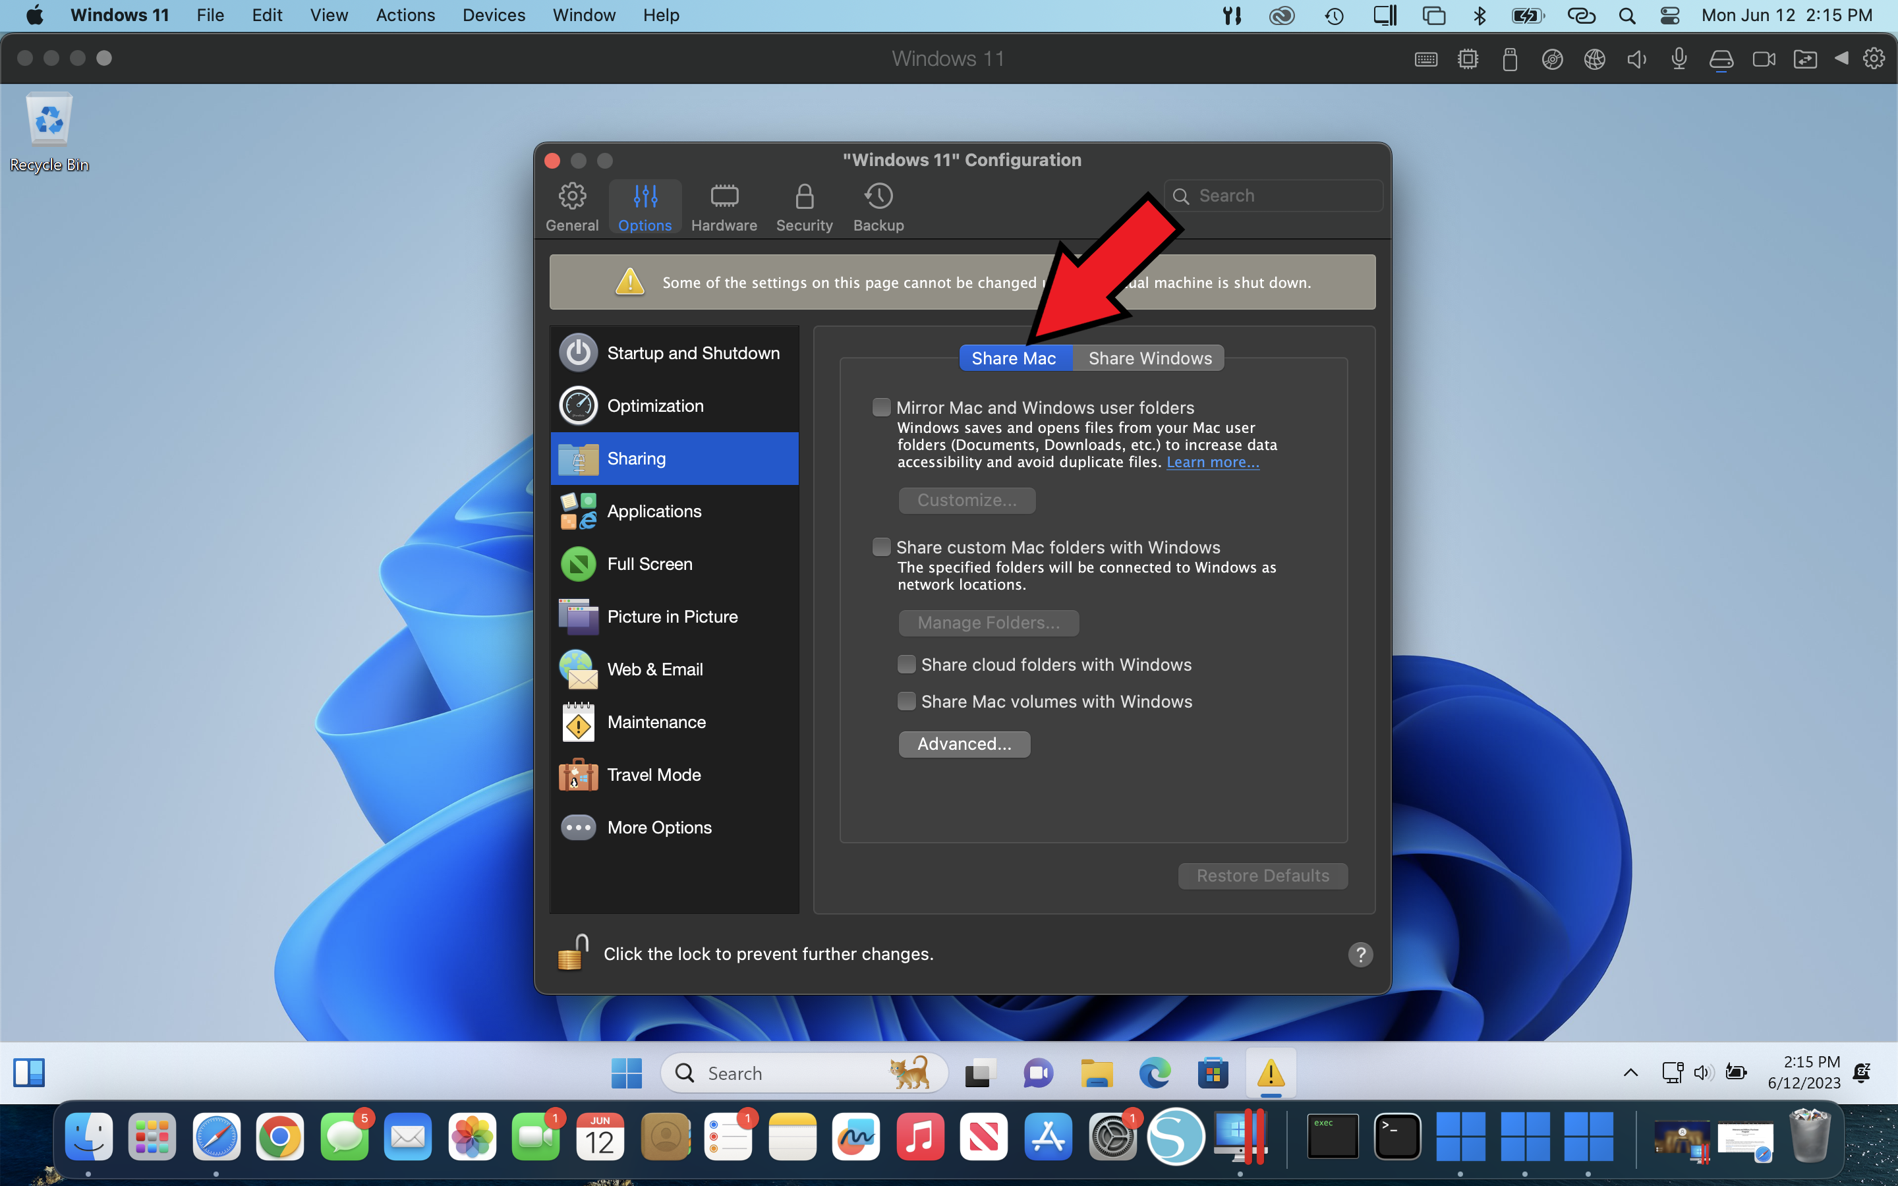This screenshot has height=1186, width=1898.
Task: Click the help question mark button
Action: [1360, 954]
